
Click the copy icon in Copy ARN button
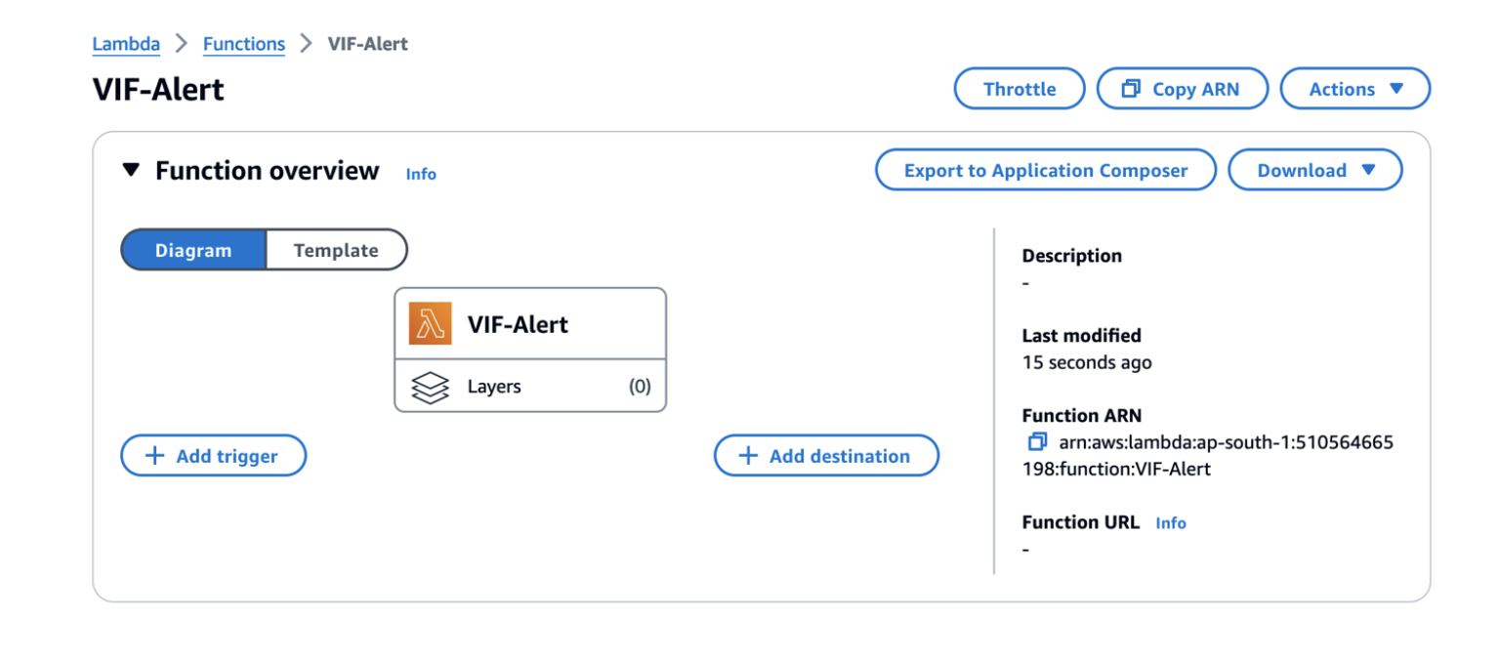(x=1131, y=89)
